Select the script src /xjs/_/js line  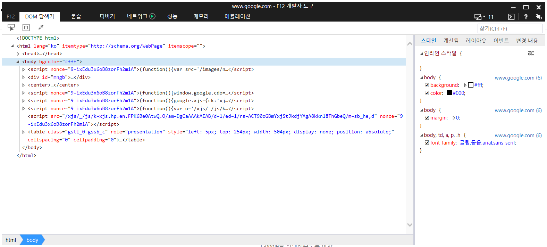pos(215,120)
